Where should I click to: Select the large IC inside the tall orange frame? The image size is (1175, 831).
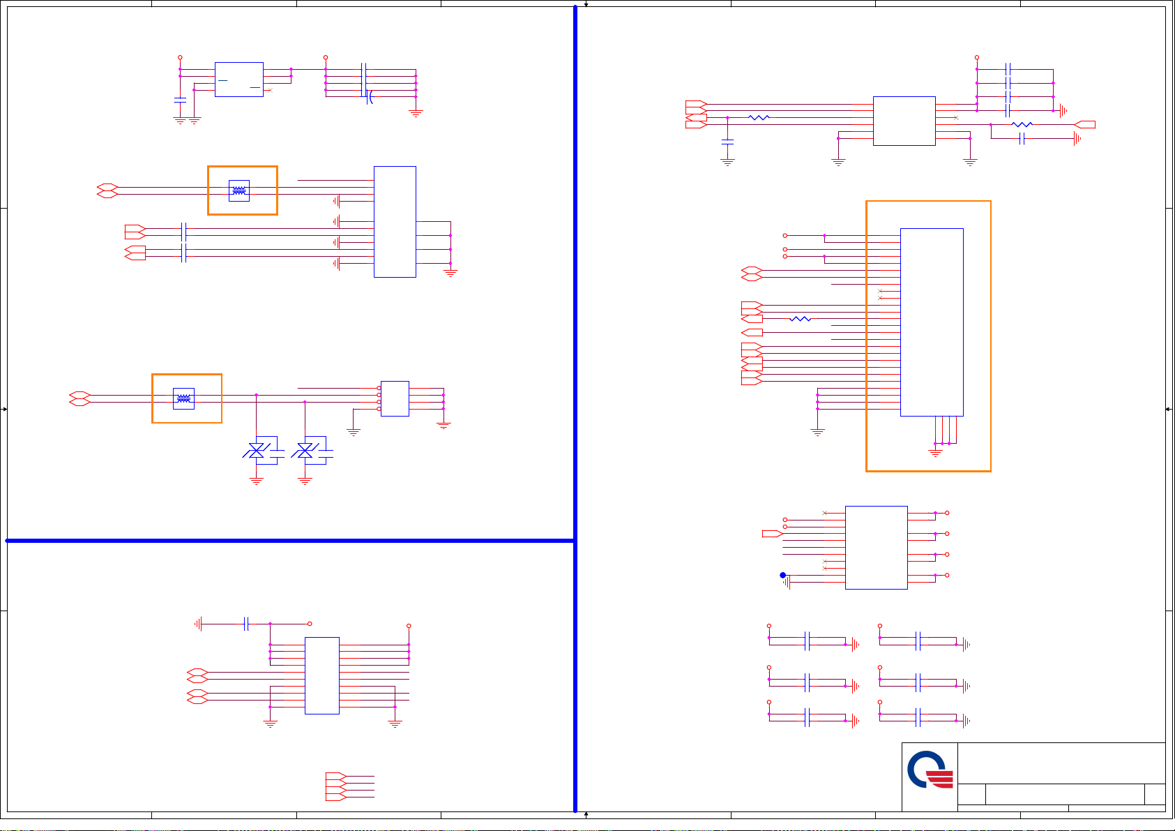click(932, 322)
